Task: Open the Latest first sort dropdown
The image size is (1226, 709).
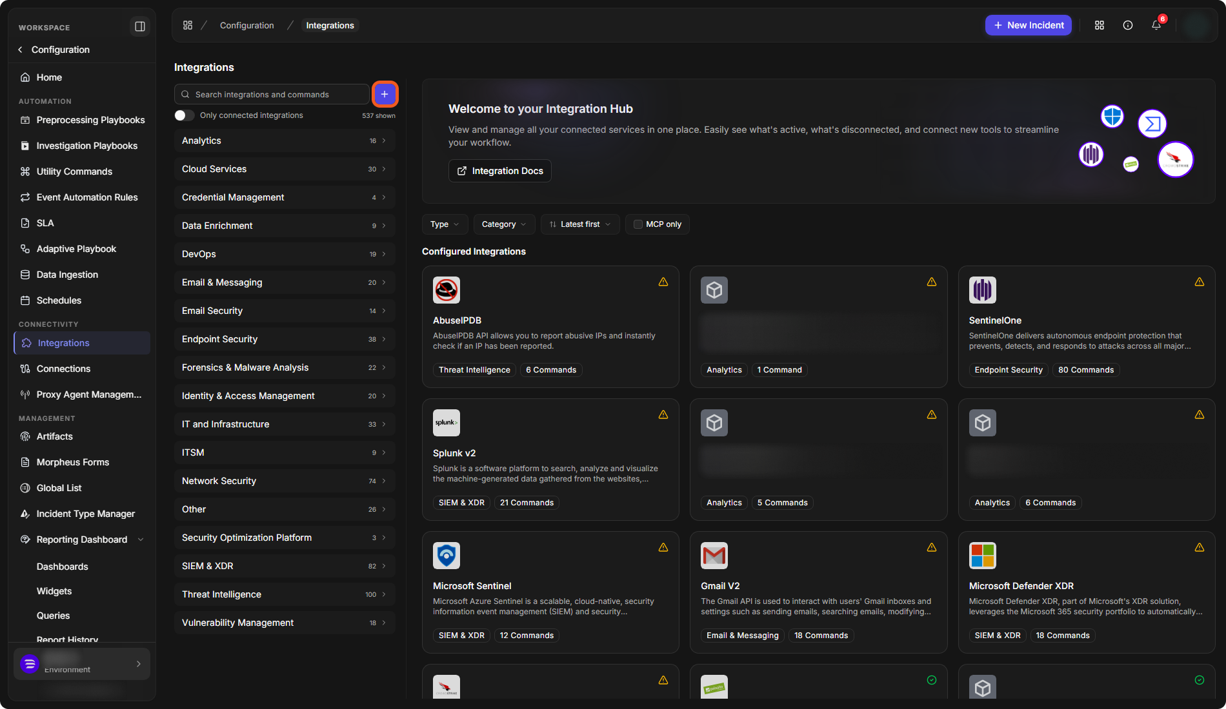Action: pos(580,224)
